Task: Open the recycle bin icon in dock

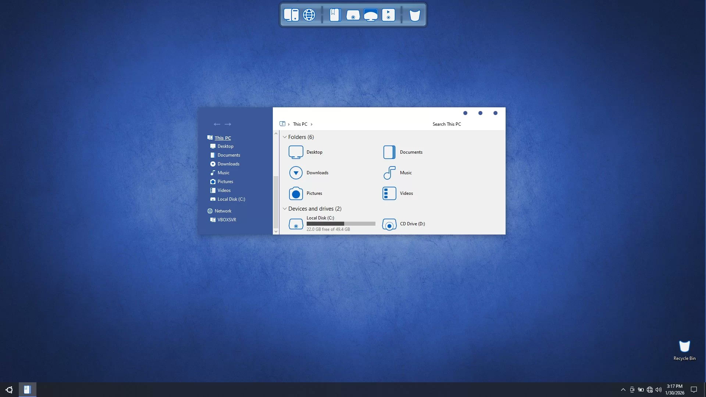Action: 415,15
